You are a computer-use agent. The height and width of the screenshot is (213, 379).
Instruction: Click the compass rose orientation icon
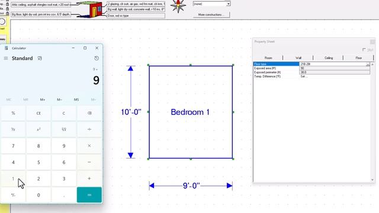pyautogui.click(x=178, y=6)
